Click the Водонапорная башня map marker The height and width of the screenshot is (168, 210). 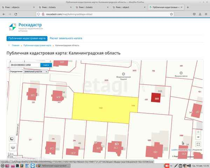coord(124,74)
